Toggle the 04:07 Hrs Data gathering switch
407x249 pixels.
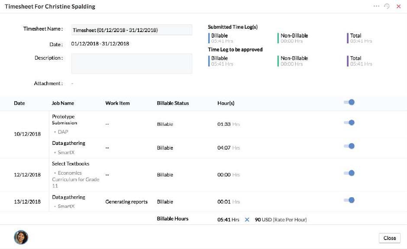(x=349, y=146)
